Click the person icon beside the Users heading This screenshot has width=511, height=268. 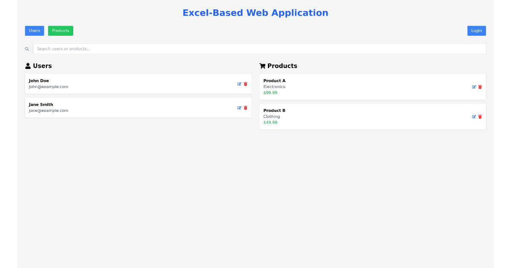pyautogui.click(x=27, y=66)
